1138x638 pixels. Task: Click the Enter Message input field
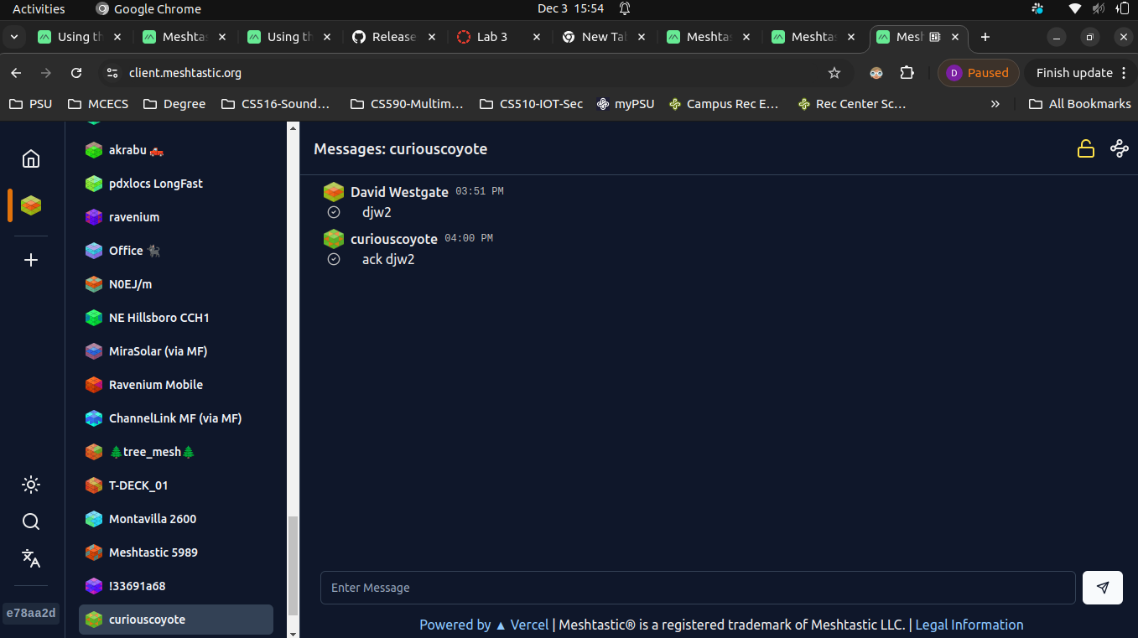coord(697,588)
